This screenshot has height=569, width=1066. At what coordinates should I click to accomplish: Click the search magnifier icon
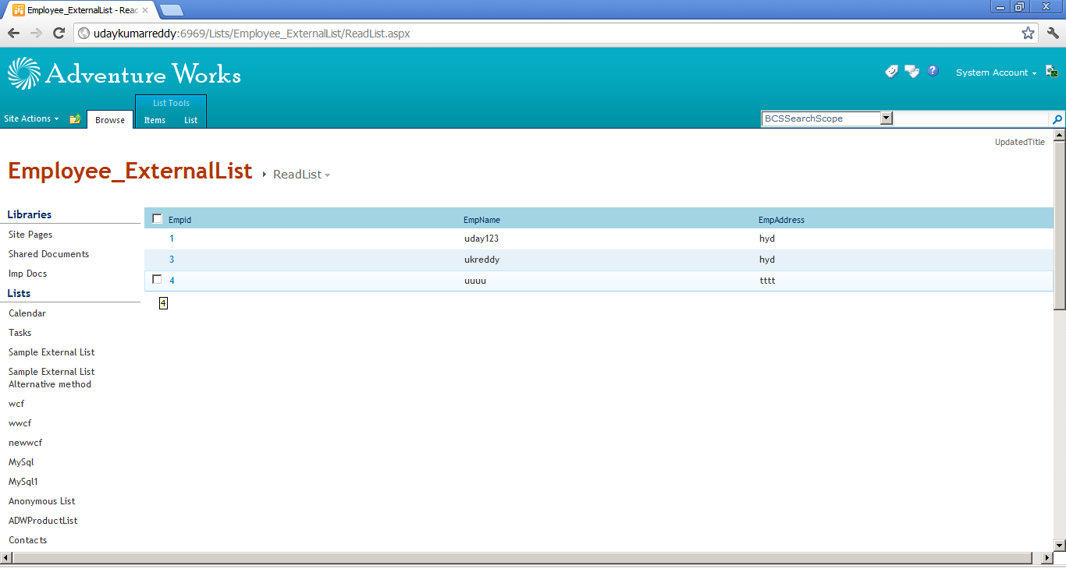(1057, 119)
